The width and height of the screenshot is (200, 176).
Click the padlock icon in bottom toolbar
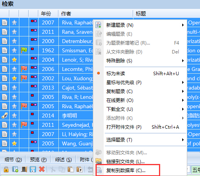click(6, 169)
